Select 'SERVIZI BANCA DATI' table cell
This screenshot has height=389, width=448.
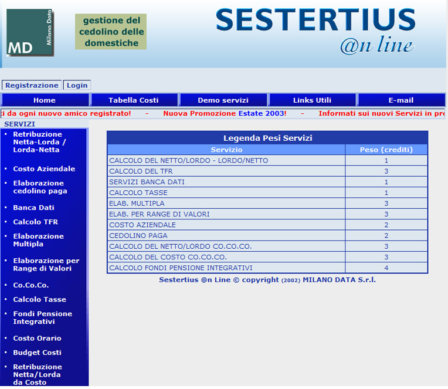226,182
